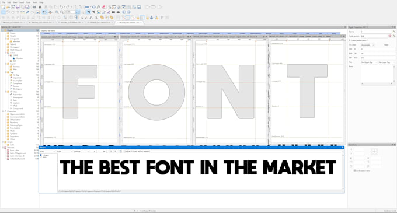Open the OT Class Automatic dropdown
Image resolution: width=397 pixels, height=213 pixels.
tap(368, 45)
